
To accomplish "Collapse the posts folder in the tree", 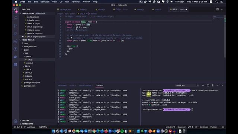I will [25, 56].
